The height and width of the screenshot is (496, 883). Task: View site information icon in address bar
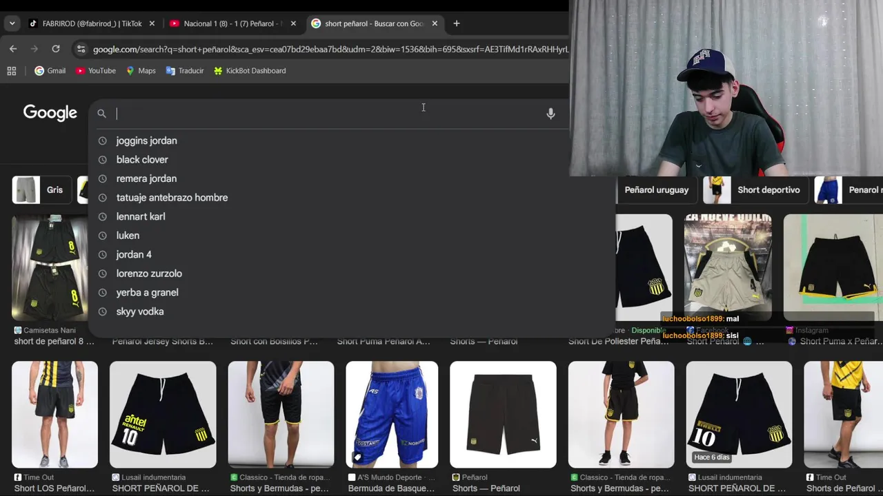click(x=81, y=49)
